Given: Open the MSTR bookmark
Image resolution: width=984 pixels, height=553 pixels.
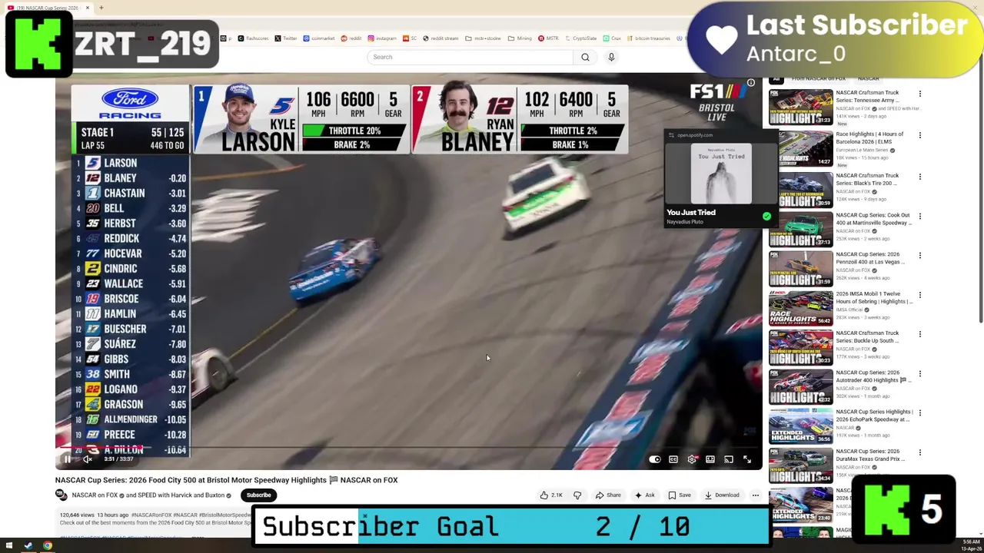Looking at the screenshot, I should pyautogui.click(x=548, y=38).
